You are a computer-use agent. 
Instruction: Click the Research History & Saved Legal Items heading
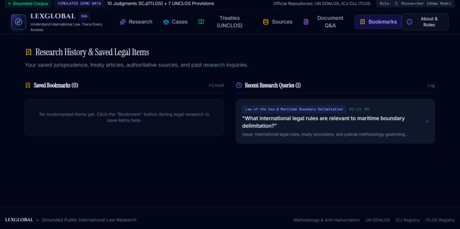tap(92, 52)
